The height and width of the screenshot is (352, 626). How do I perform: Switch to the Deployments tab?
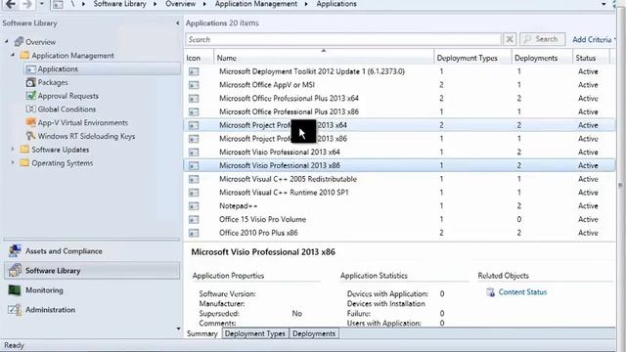click(x=314, y=333)
